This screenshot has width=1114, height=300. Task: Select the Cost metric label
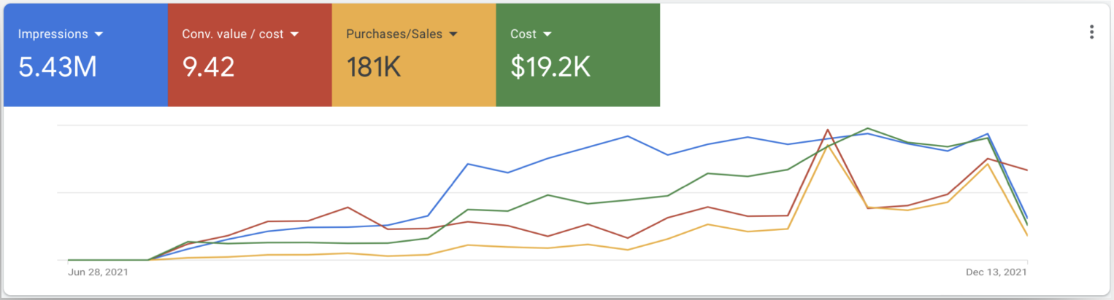click(x=523, y=34)
